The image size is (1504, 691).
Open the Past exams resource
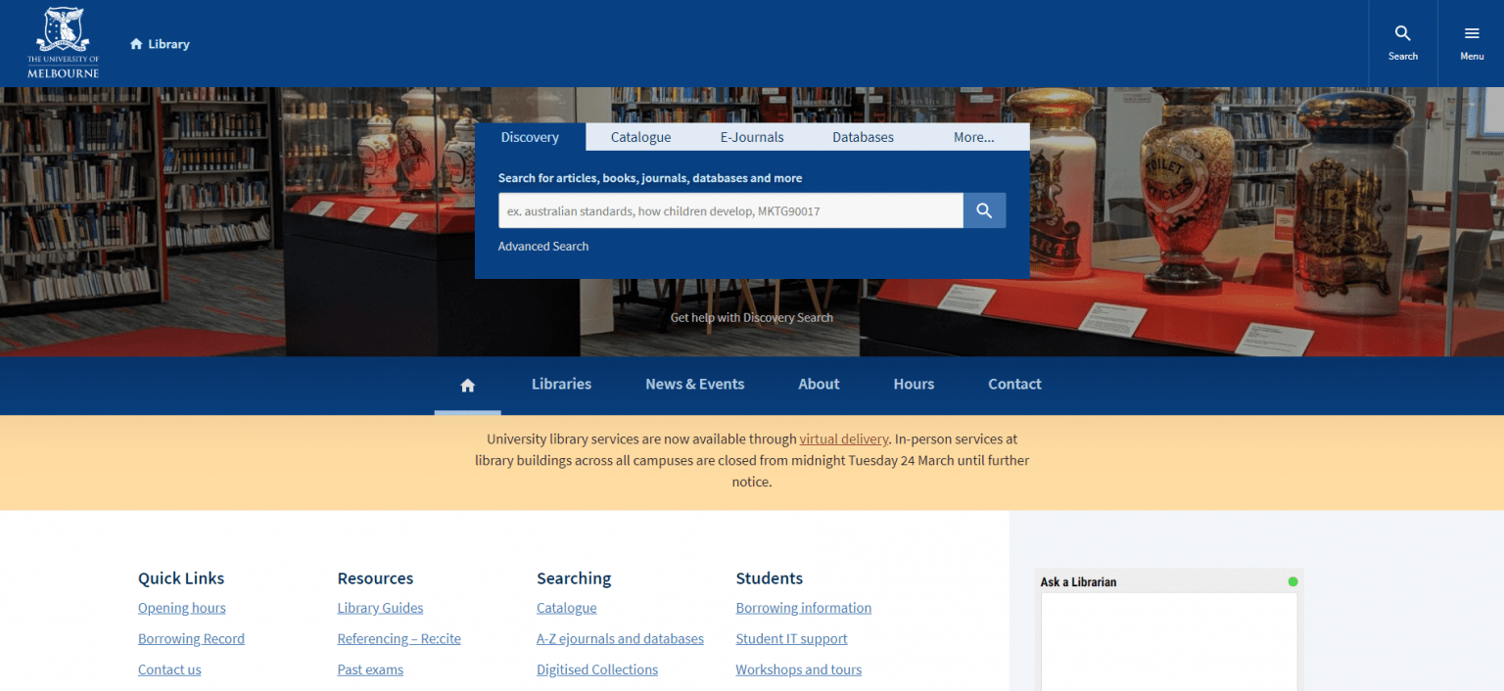click(x=369, y=669)
